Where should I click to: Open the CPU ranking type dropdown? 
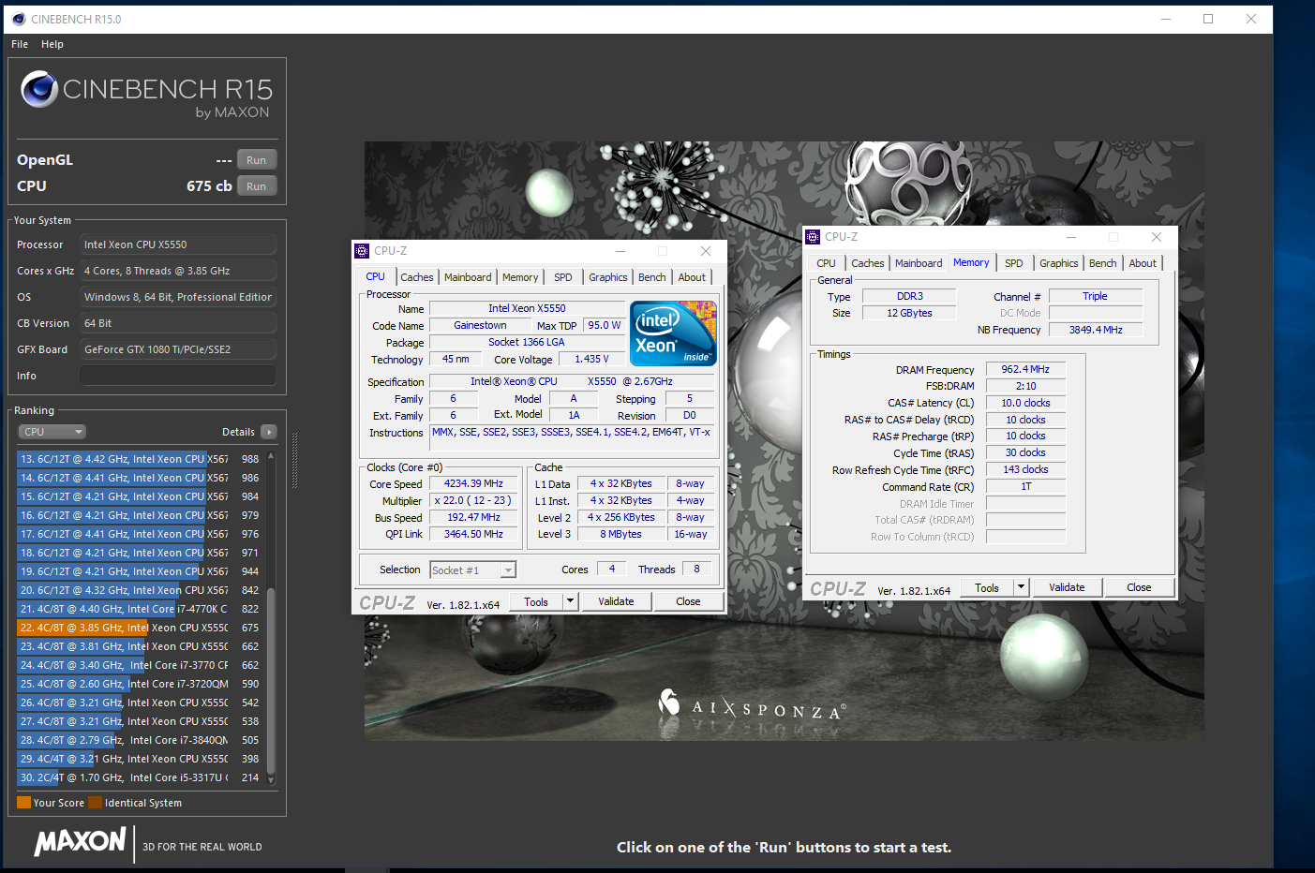52,432
